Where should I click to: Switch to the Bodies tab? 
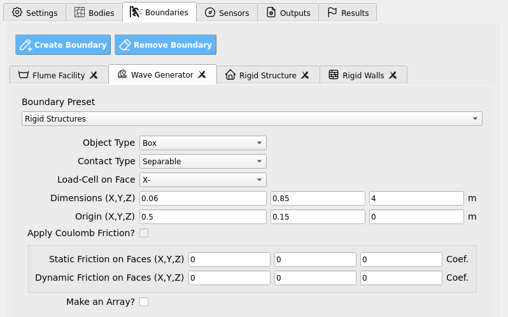pyautogui.click(x=94, y=13)
